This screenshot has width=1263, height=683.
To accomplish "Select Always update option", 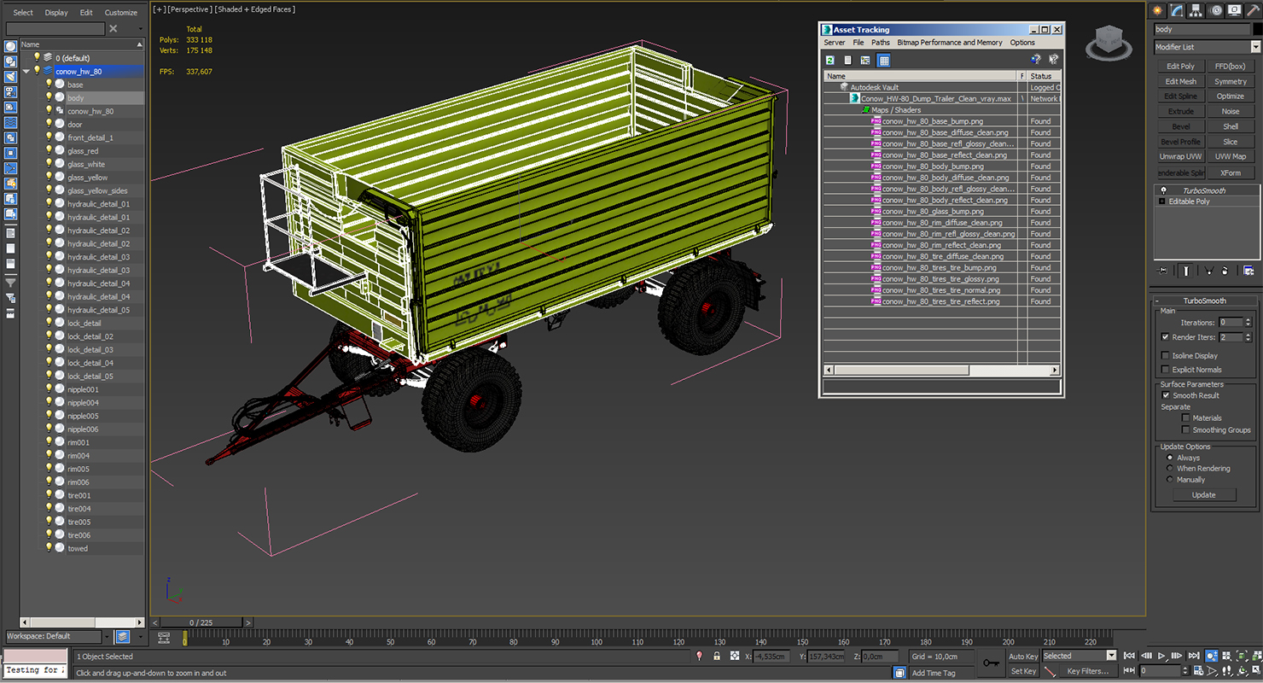I will 1169,458.
